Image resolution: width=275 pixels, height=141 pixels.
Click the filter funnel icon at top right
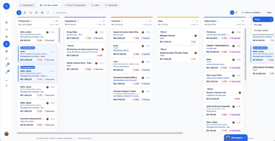coord(237,12)
